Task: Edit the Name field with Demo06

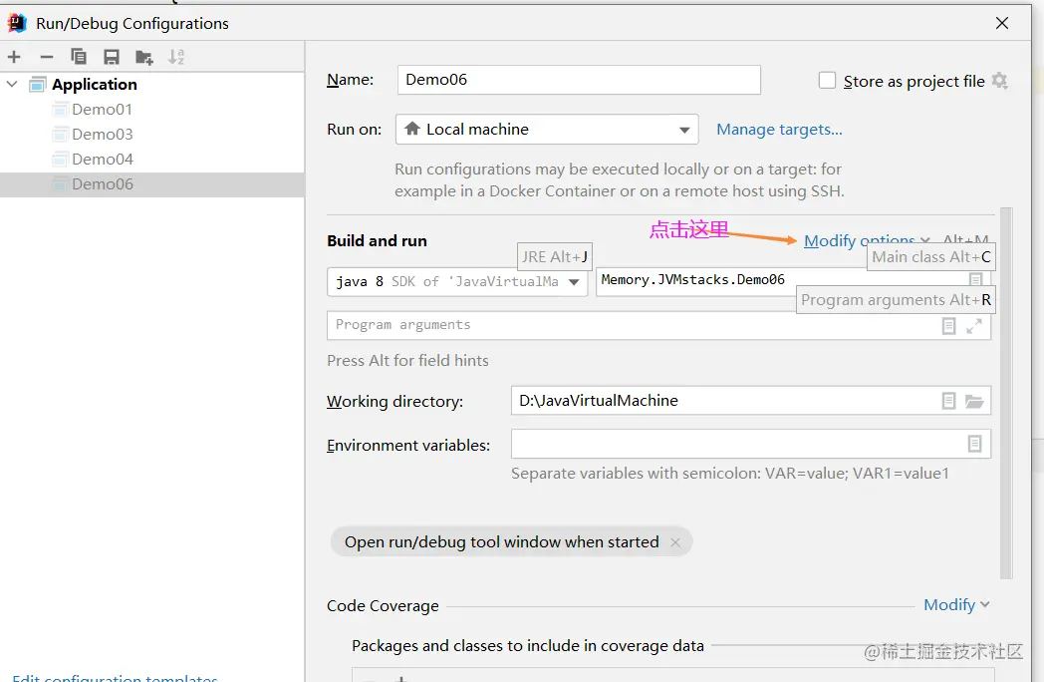Action: pos(579,80)
